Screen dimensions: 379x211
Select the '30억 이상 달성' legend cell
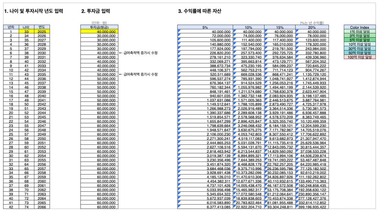tap(360, 49)
